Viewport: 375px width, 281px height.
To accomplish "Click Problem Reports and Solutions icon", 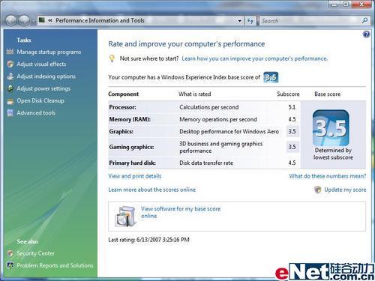I will click(x=10, y=265).
